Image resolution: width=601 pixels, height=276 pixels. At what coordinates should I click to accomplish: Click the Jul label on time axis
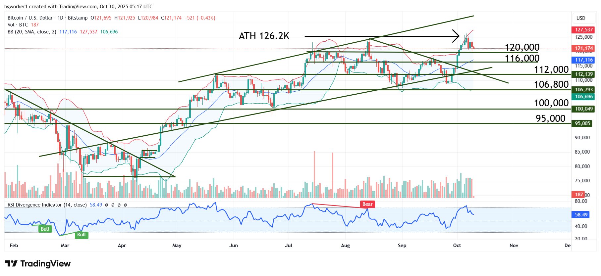coord(288,246)
